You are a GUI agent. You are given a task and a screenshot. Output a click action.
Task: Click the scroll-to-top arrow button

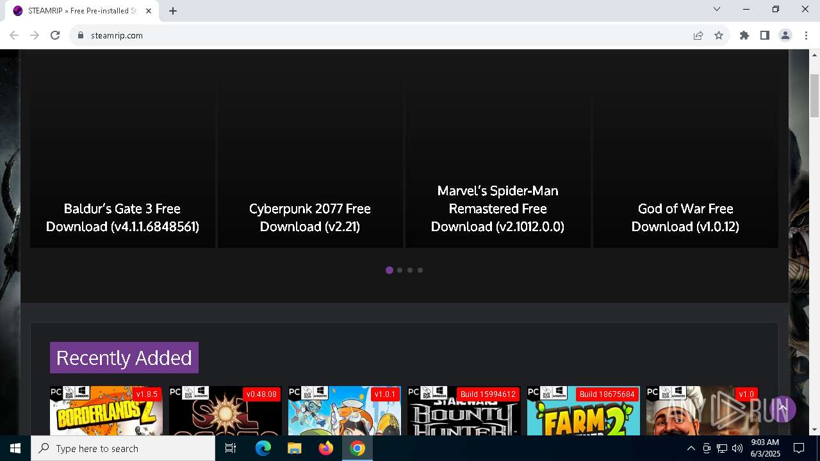click(782, 408)
